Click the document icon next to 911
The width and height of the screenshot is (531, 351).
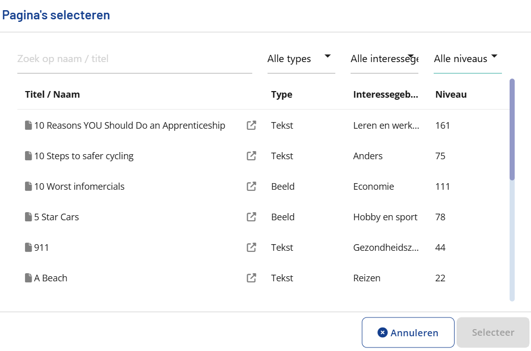29,248
